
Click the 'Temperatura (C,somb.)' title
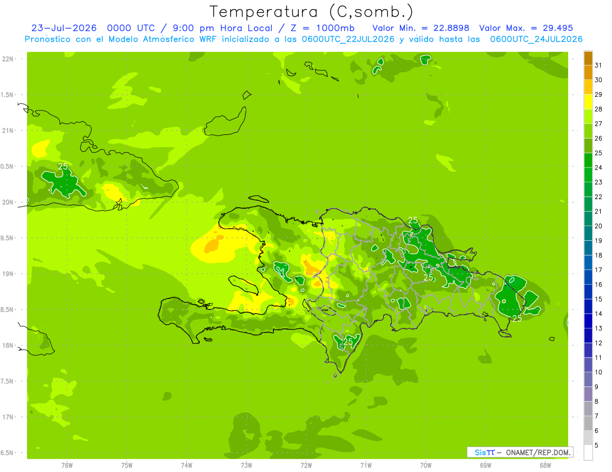tap(312, 12)
